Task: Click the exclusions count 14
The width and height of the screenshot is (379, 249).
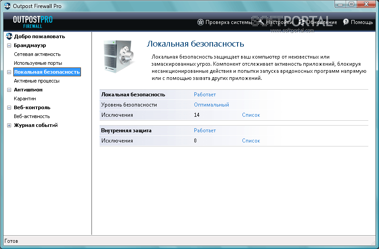Action: pos(197,115)
